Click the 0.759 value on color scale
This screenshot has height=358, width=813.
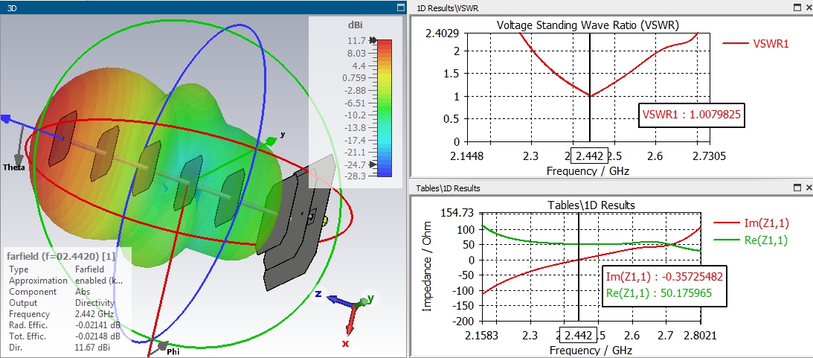point(355,78)
